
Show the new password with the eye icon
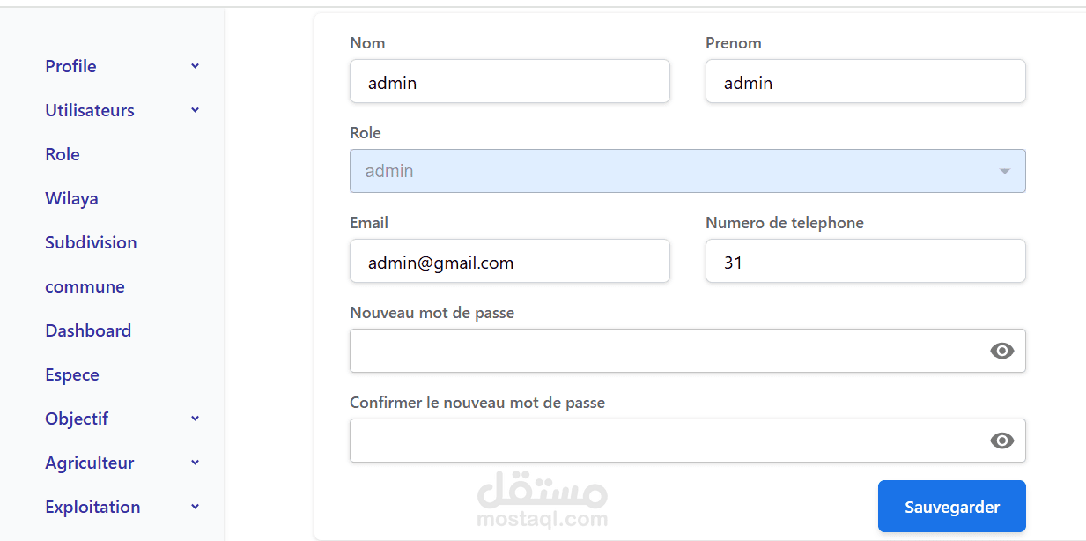(1001, 351)
